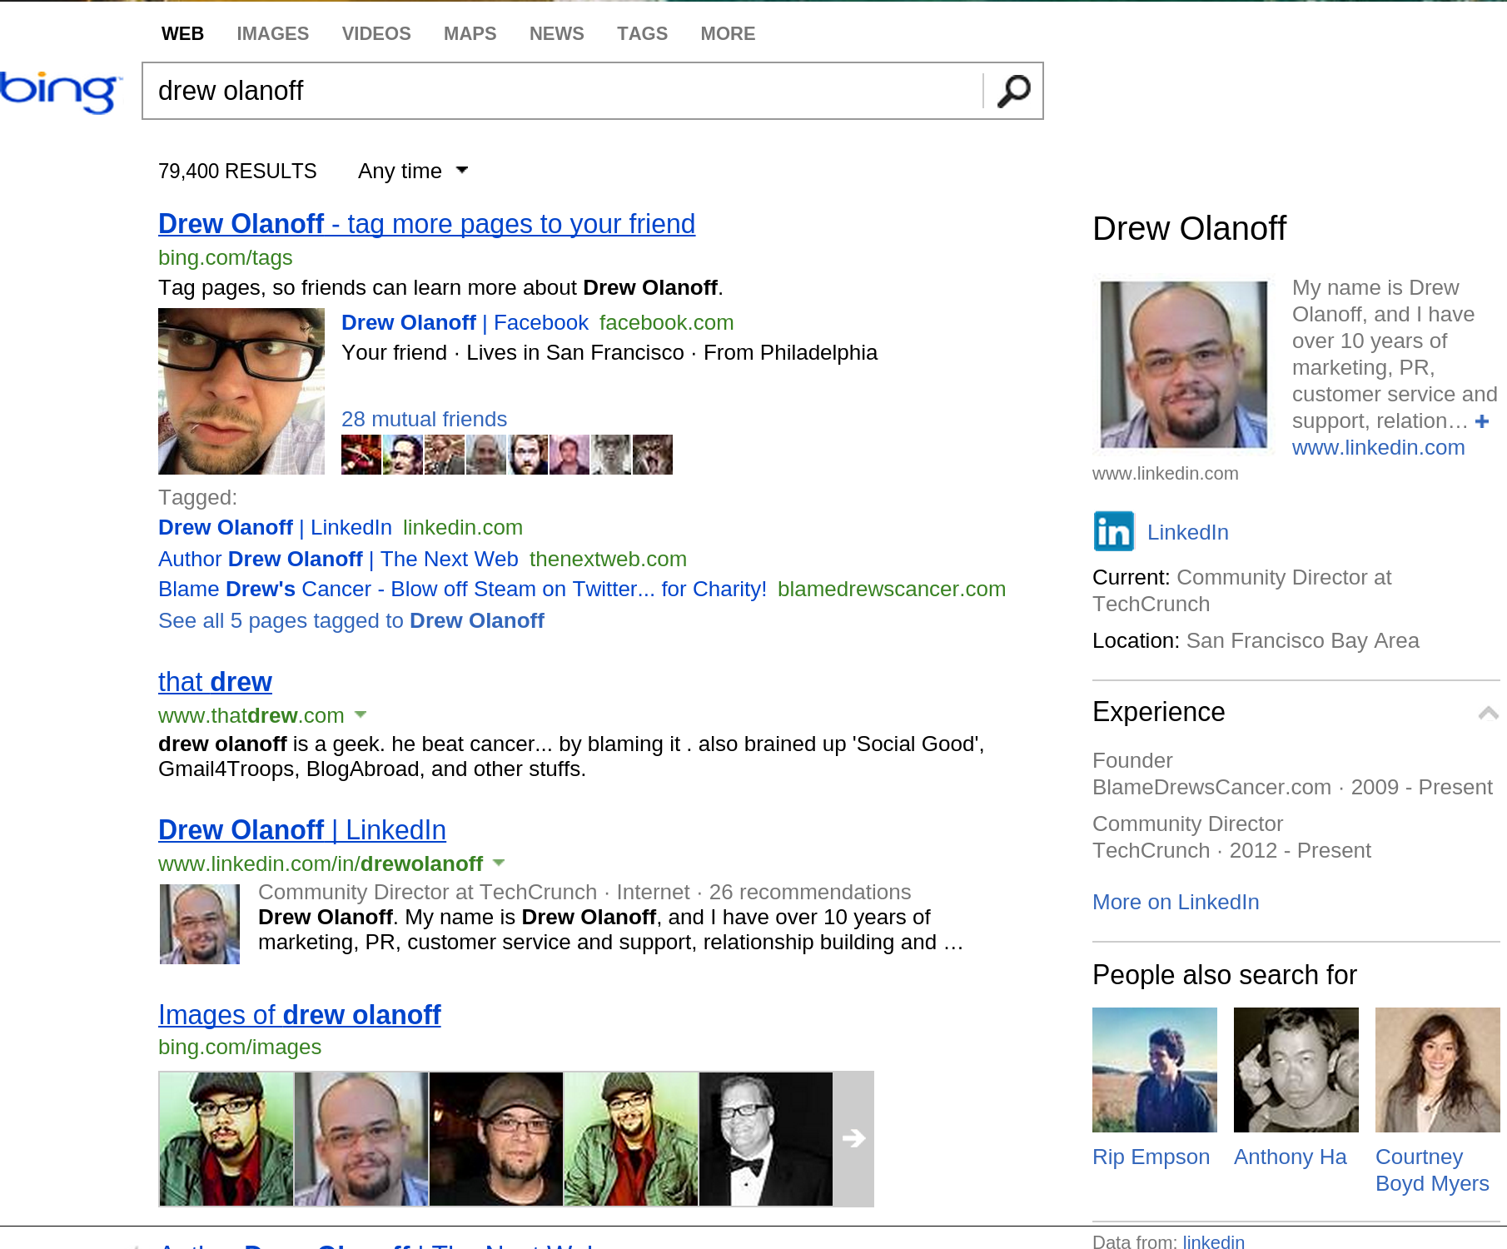Click the www.linkedin.com/in/drewolanoff green URL
The image size is (1507, 1249).
point(321,863)
